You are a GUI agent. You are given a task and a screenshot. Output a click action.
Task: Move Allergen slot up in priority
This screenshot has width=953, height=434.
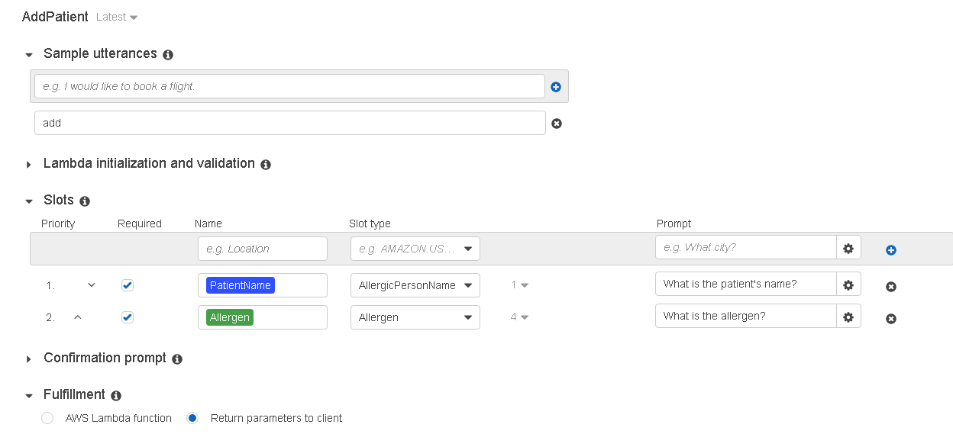pos(77,317)
